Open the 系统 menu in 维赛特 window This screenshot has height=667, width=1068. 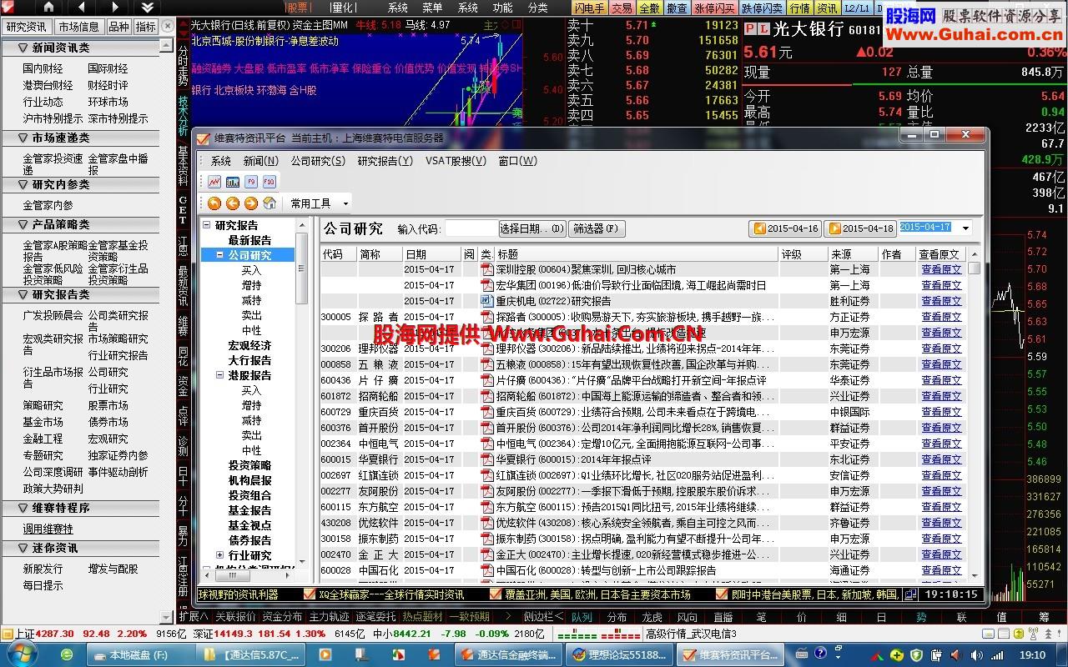221,161
